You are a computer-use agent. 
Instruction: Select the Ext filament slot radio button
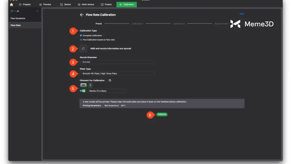[x=81, y=91]
